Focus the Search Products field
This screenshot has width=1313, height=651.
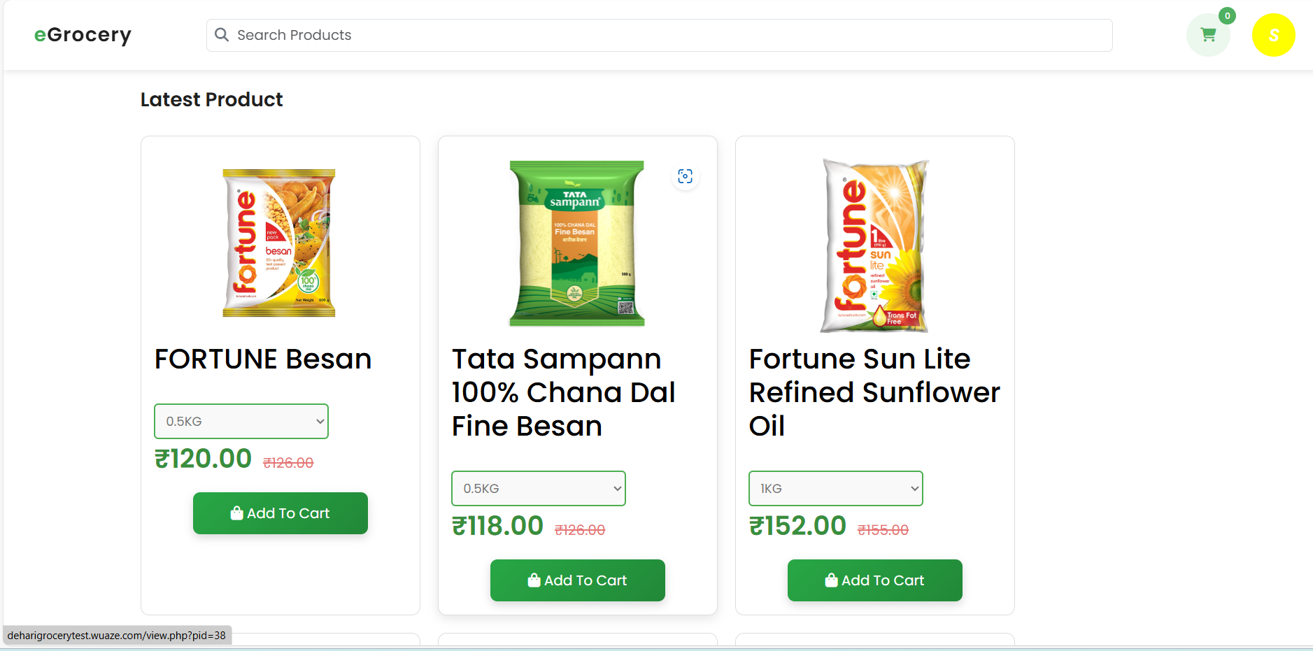(658, 35)
